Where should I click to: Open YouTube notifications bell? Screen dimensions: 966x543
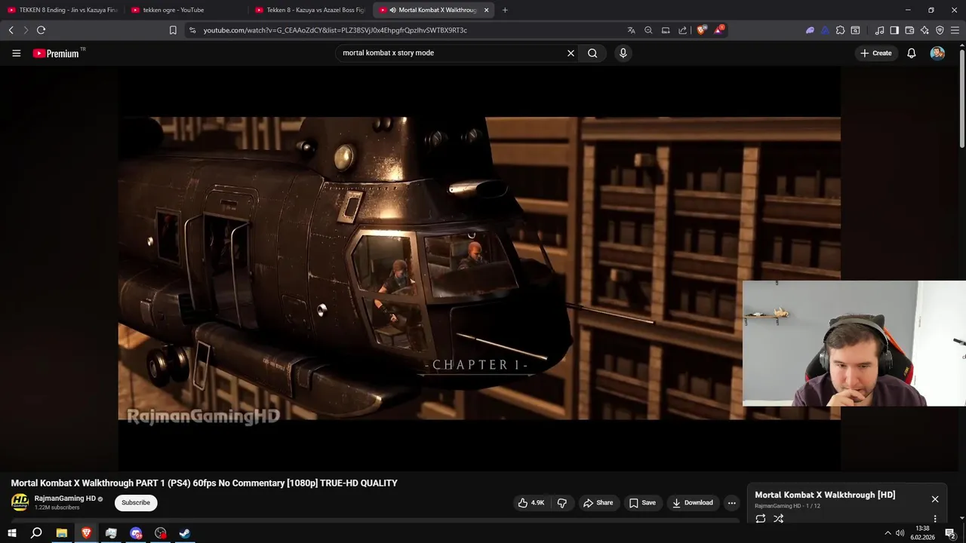911,53
